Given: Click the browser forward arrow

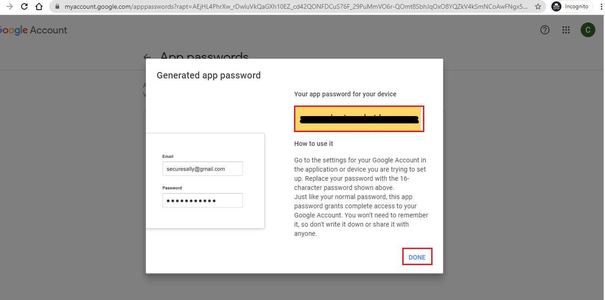Looking at the screenshot, I should coord(9,7).
